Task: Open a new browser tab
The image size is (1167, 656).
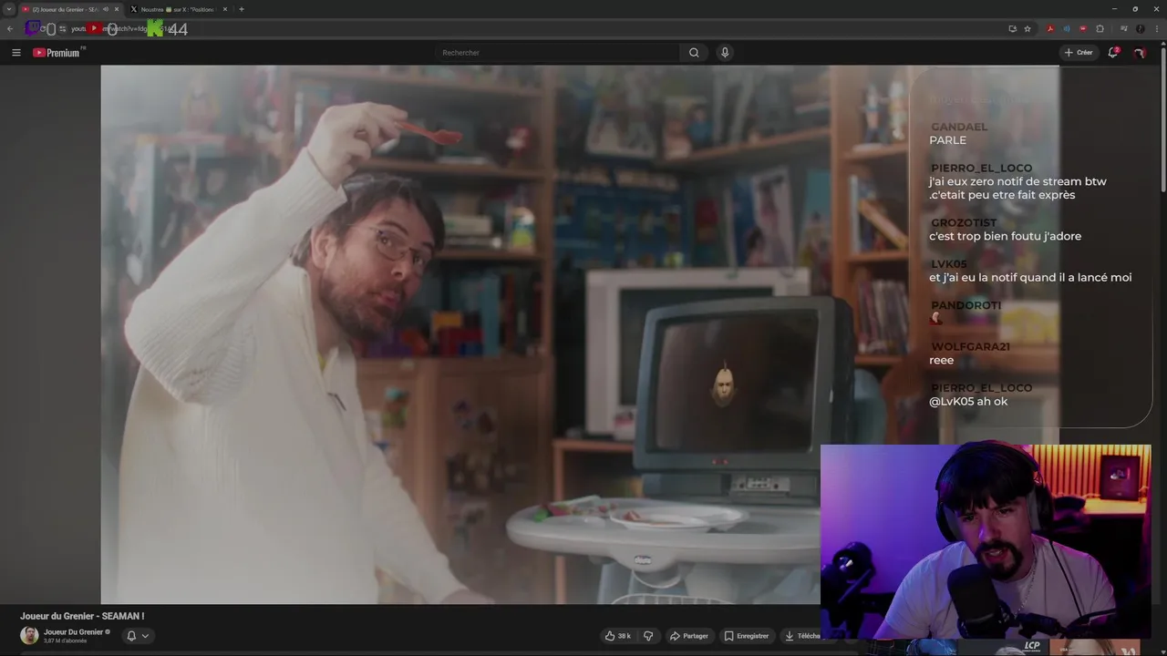Action: click(242, 9)
